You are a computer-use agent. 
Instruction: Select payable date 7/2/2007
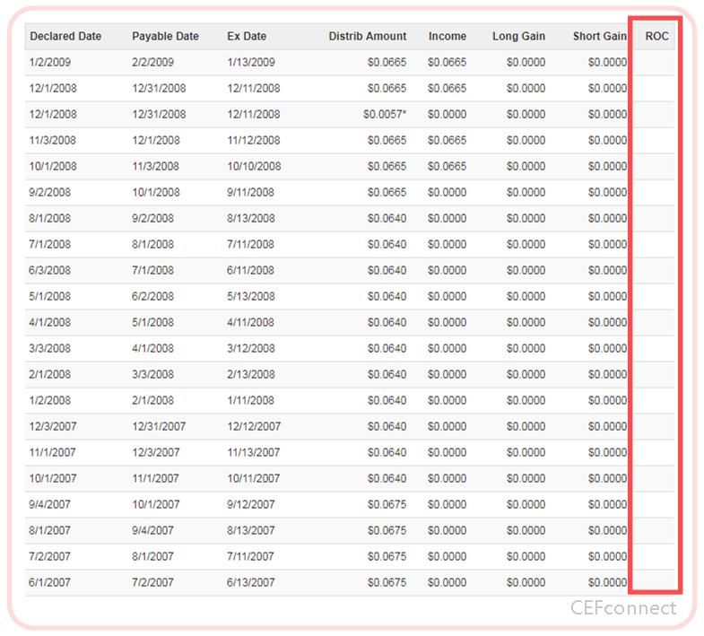[152, 583]
